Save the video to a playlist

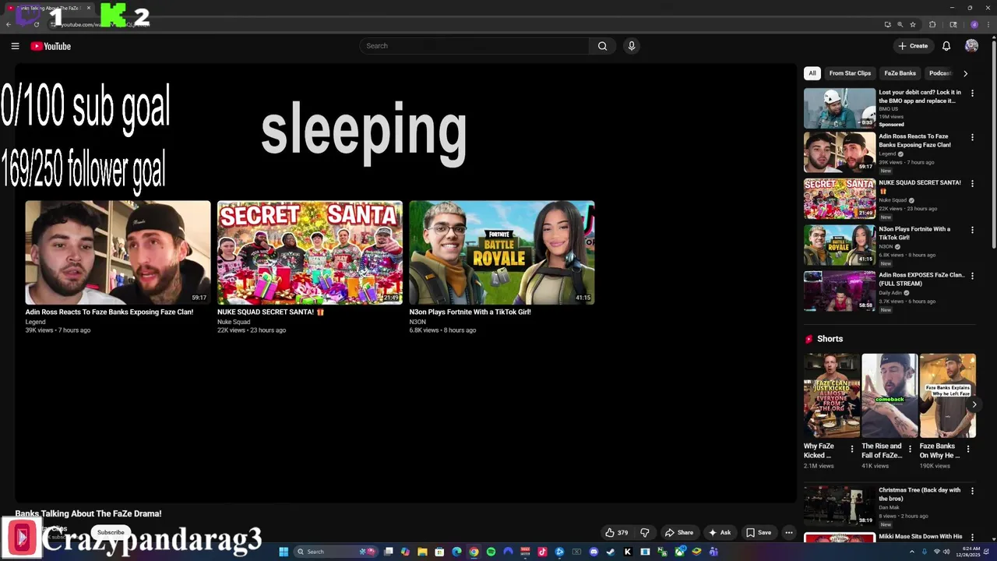pyautogui.click(x=759, y=533)
